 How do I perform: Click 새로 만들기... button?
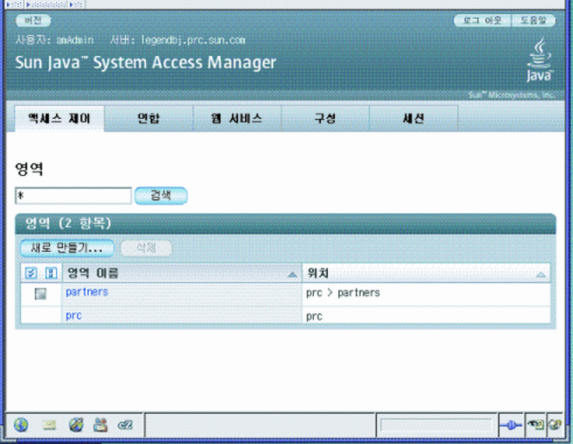(66, 248)
